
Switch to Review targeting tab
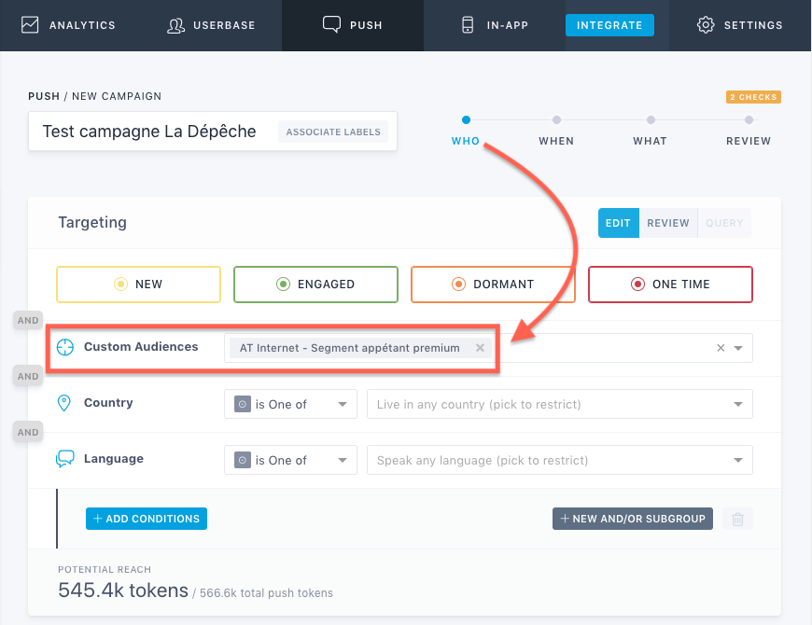click(667, 223)
